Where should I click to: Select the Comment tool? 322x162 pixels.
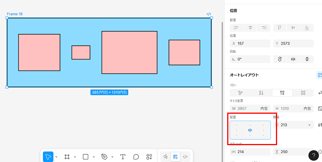136,157
